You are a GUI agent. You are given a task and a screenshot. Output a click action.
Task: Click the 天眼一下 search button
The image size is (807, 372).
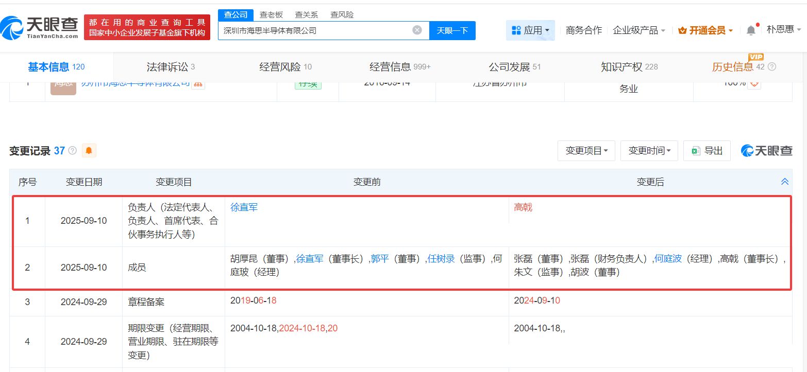coord(452,30)
